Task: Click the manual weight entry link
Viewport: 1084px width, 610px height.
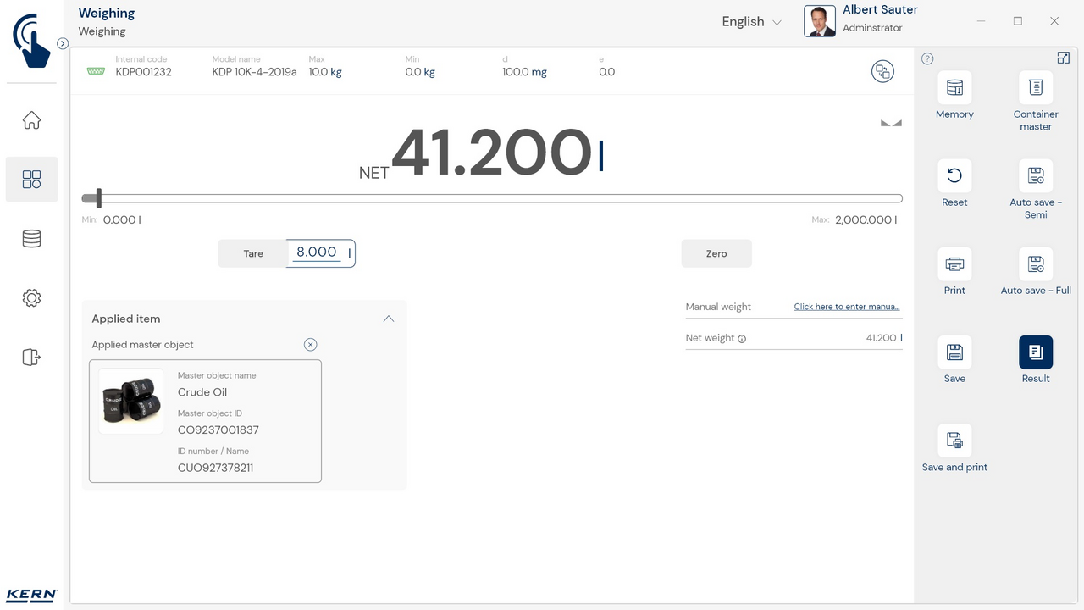Action: (846, 307)
